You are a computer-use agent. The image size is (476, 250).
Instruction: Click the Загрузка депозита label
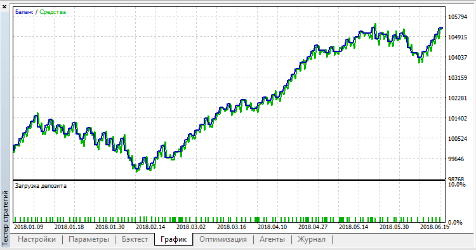click(41, 186)
